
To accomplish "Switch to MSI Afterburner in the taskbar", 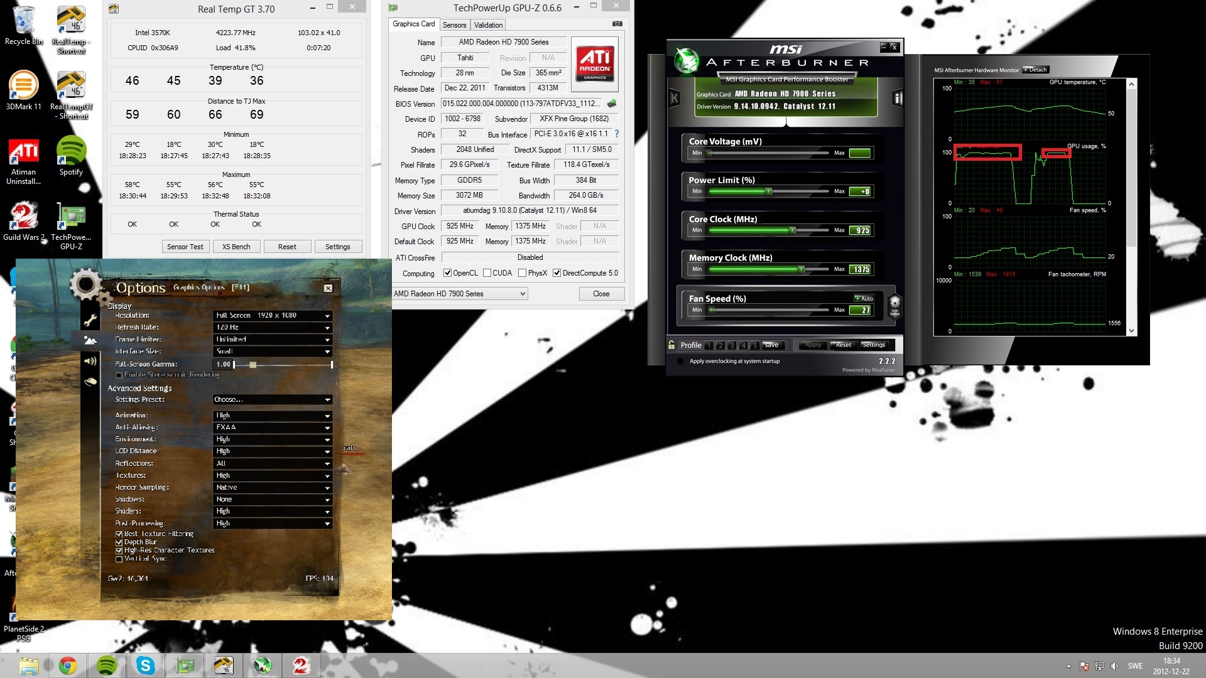I will (263, 665).
